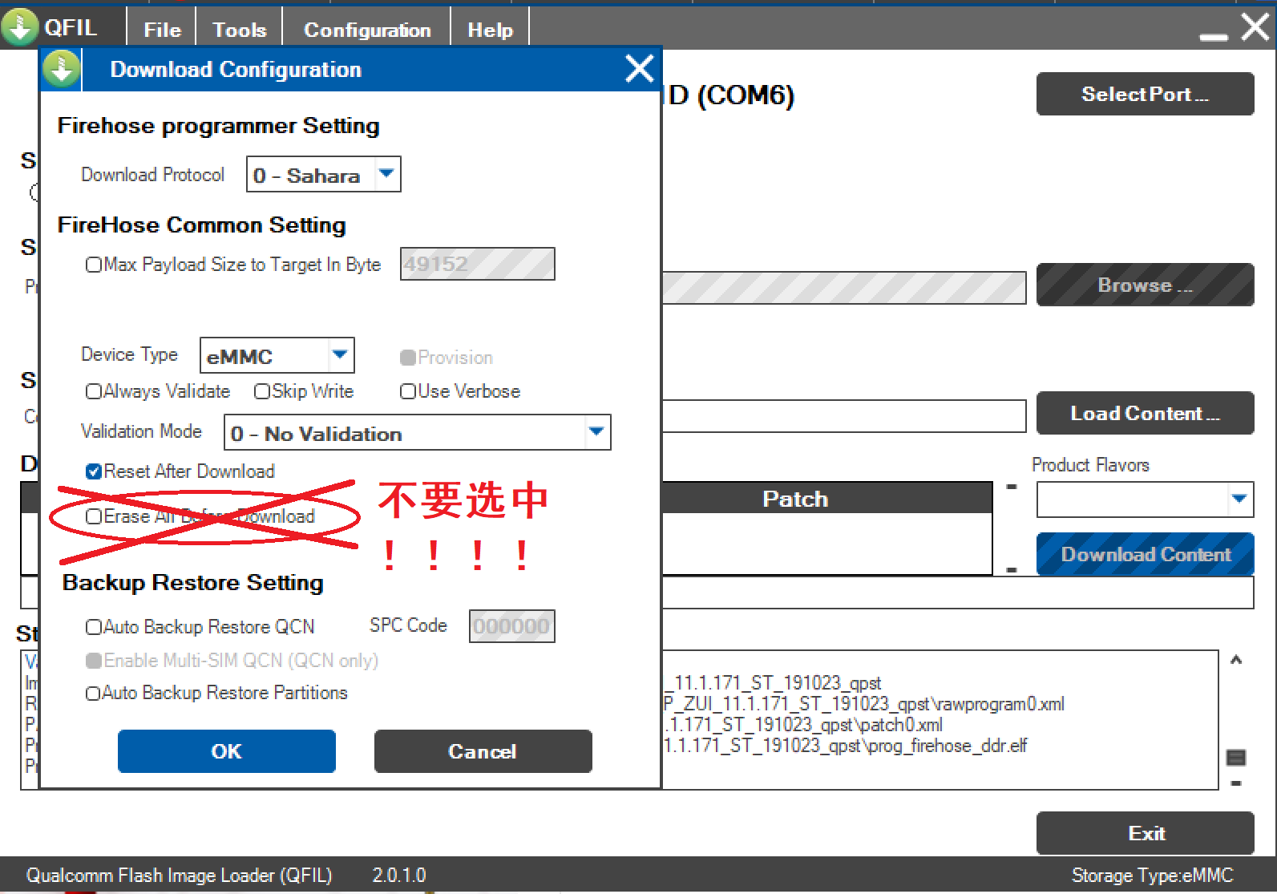The width and height of the screenshot is (1277, 894).
Task: Close the QFIL main window
Action: [1255, 26]
